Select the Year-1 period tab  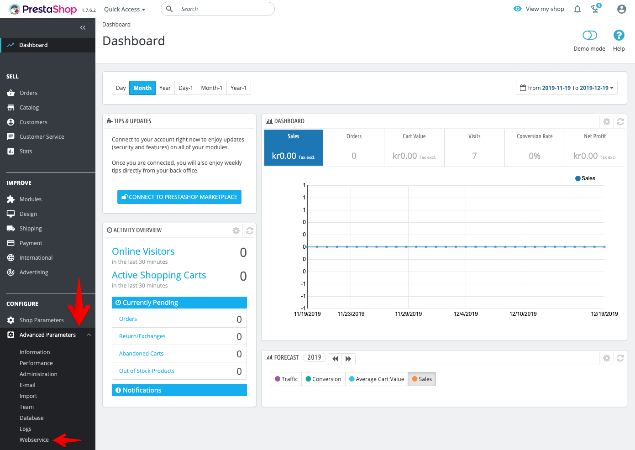[x=239, y=88]
